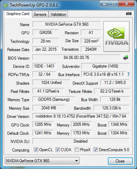137x169 pixels.
Task: Click Default Clock value 1241 MHz
Action: click(x=43, y=133)
